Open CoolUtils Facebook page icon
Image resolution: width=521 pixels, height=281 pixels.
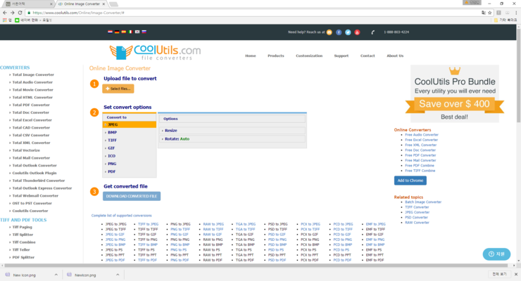click(339, 32)
